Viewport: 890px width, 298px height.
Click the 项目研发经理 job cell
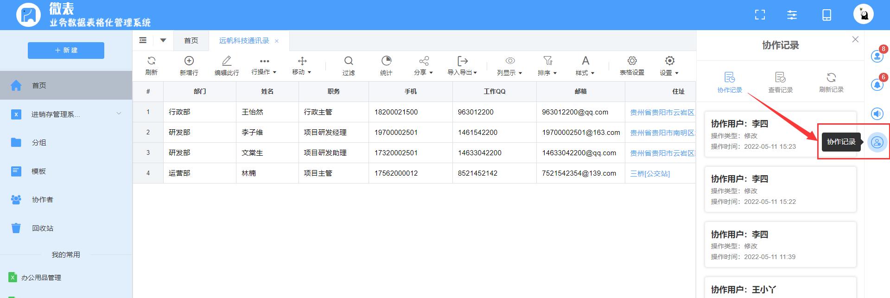tap(334, 133)
